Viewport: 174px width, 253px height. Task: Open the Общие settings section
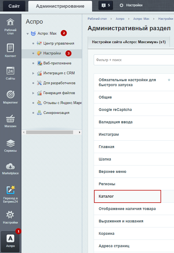pyautogui.click(x=134, y=97)
